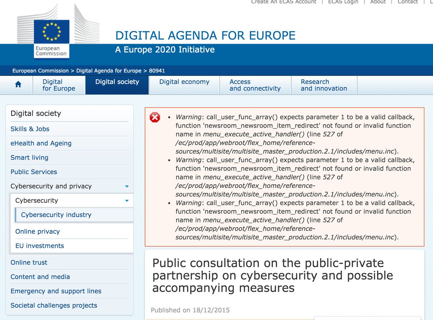This screenshot has height=320, width=433.
Task: Open the Research and innovation tab
Action: coord(324,85)
